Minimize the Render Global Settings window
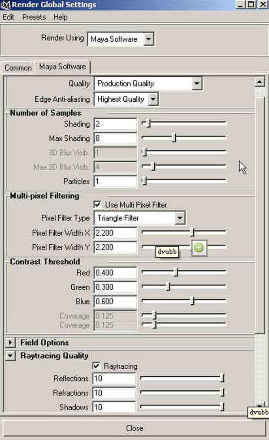269x440 pixels. 241,4
